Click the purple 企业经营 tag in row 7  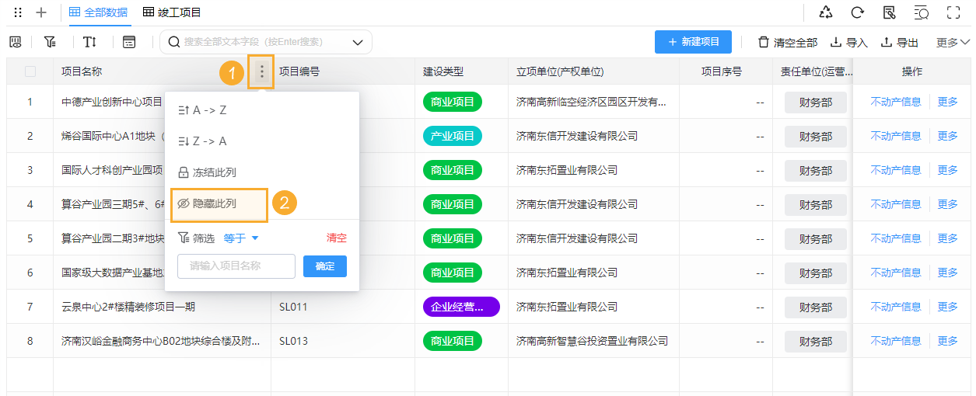(x=461, y=307)
